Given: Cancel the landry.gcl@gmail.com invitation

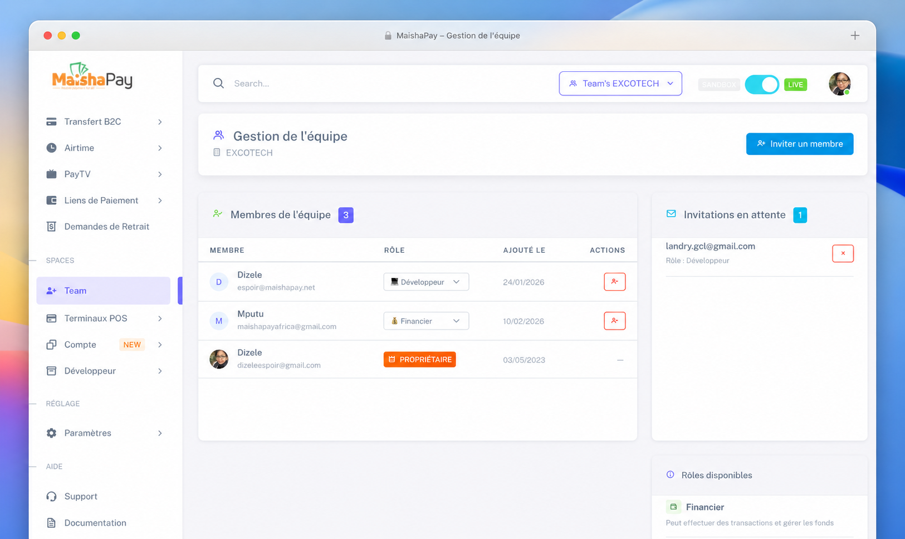Looking at the screenshot, I should [x=843, y=253].
